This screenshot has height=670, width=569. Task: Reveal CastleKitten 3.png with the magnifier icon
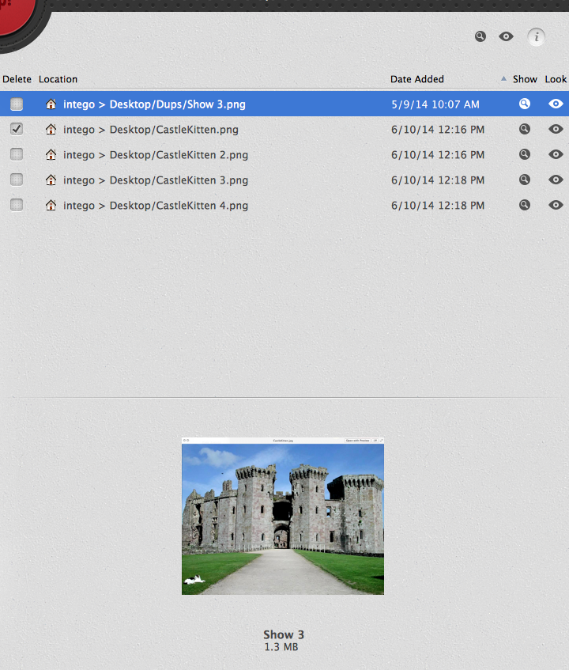tap(525, 180)
